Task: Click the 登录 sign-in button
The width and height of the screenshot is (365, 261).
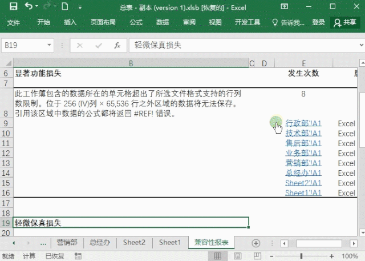Action: pyautogui.click(x=318, y=22)
